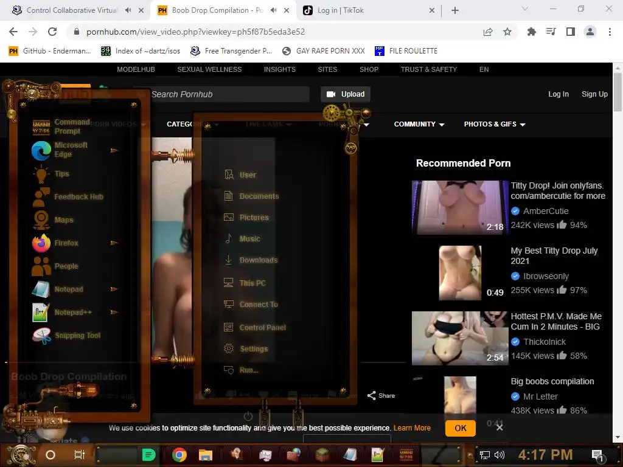Mute the second tab's audio
The width and height of the screenshot is (623, 467).
273,10
